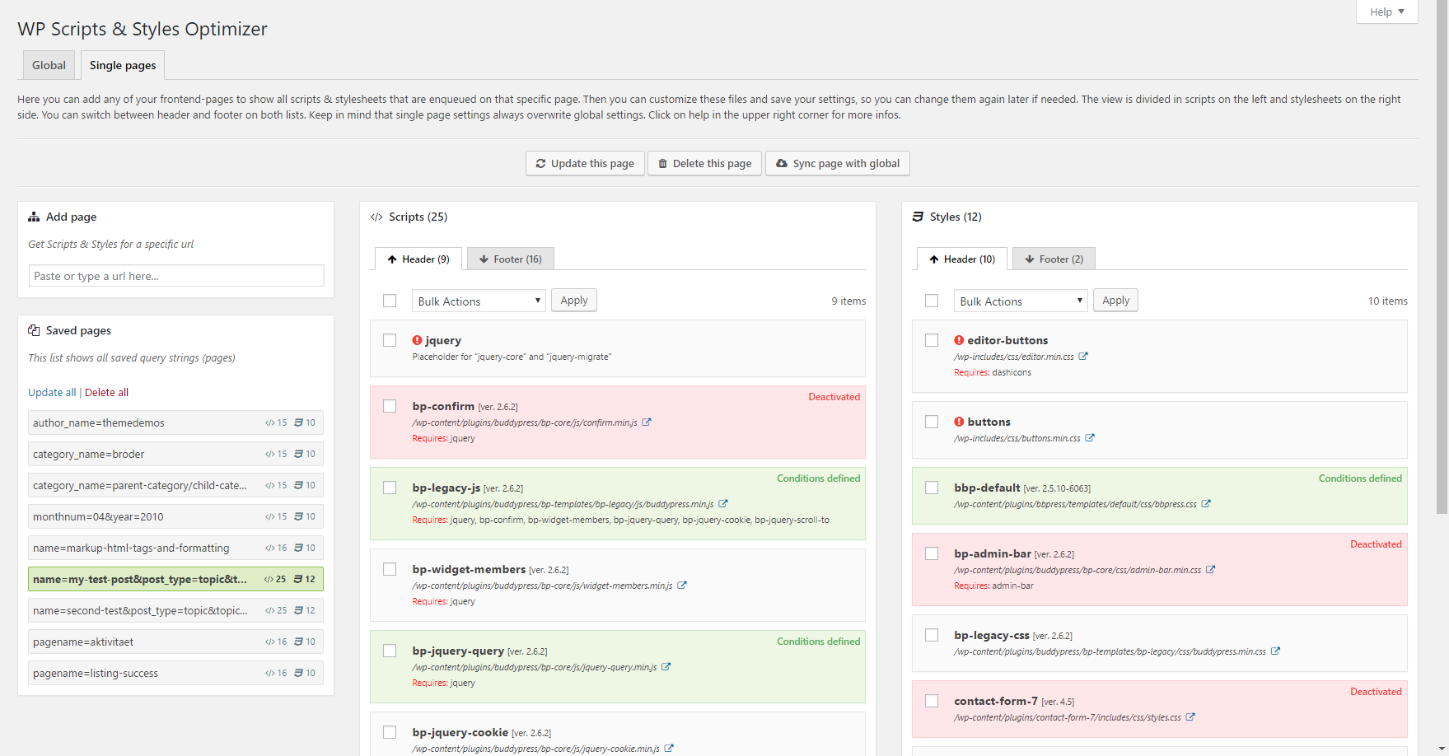Image resolution: width=1449 pixels, height=756 pixels.
Task: Open external link icon for buttons style
Action: [x=1090, y=438]
